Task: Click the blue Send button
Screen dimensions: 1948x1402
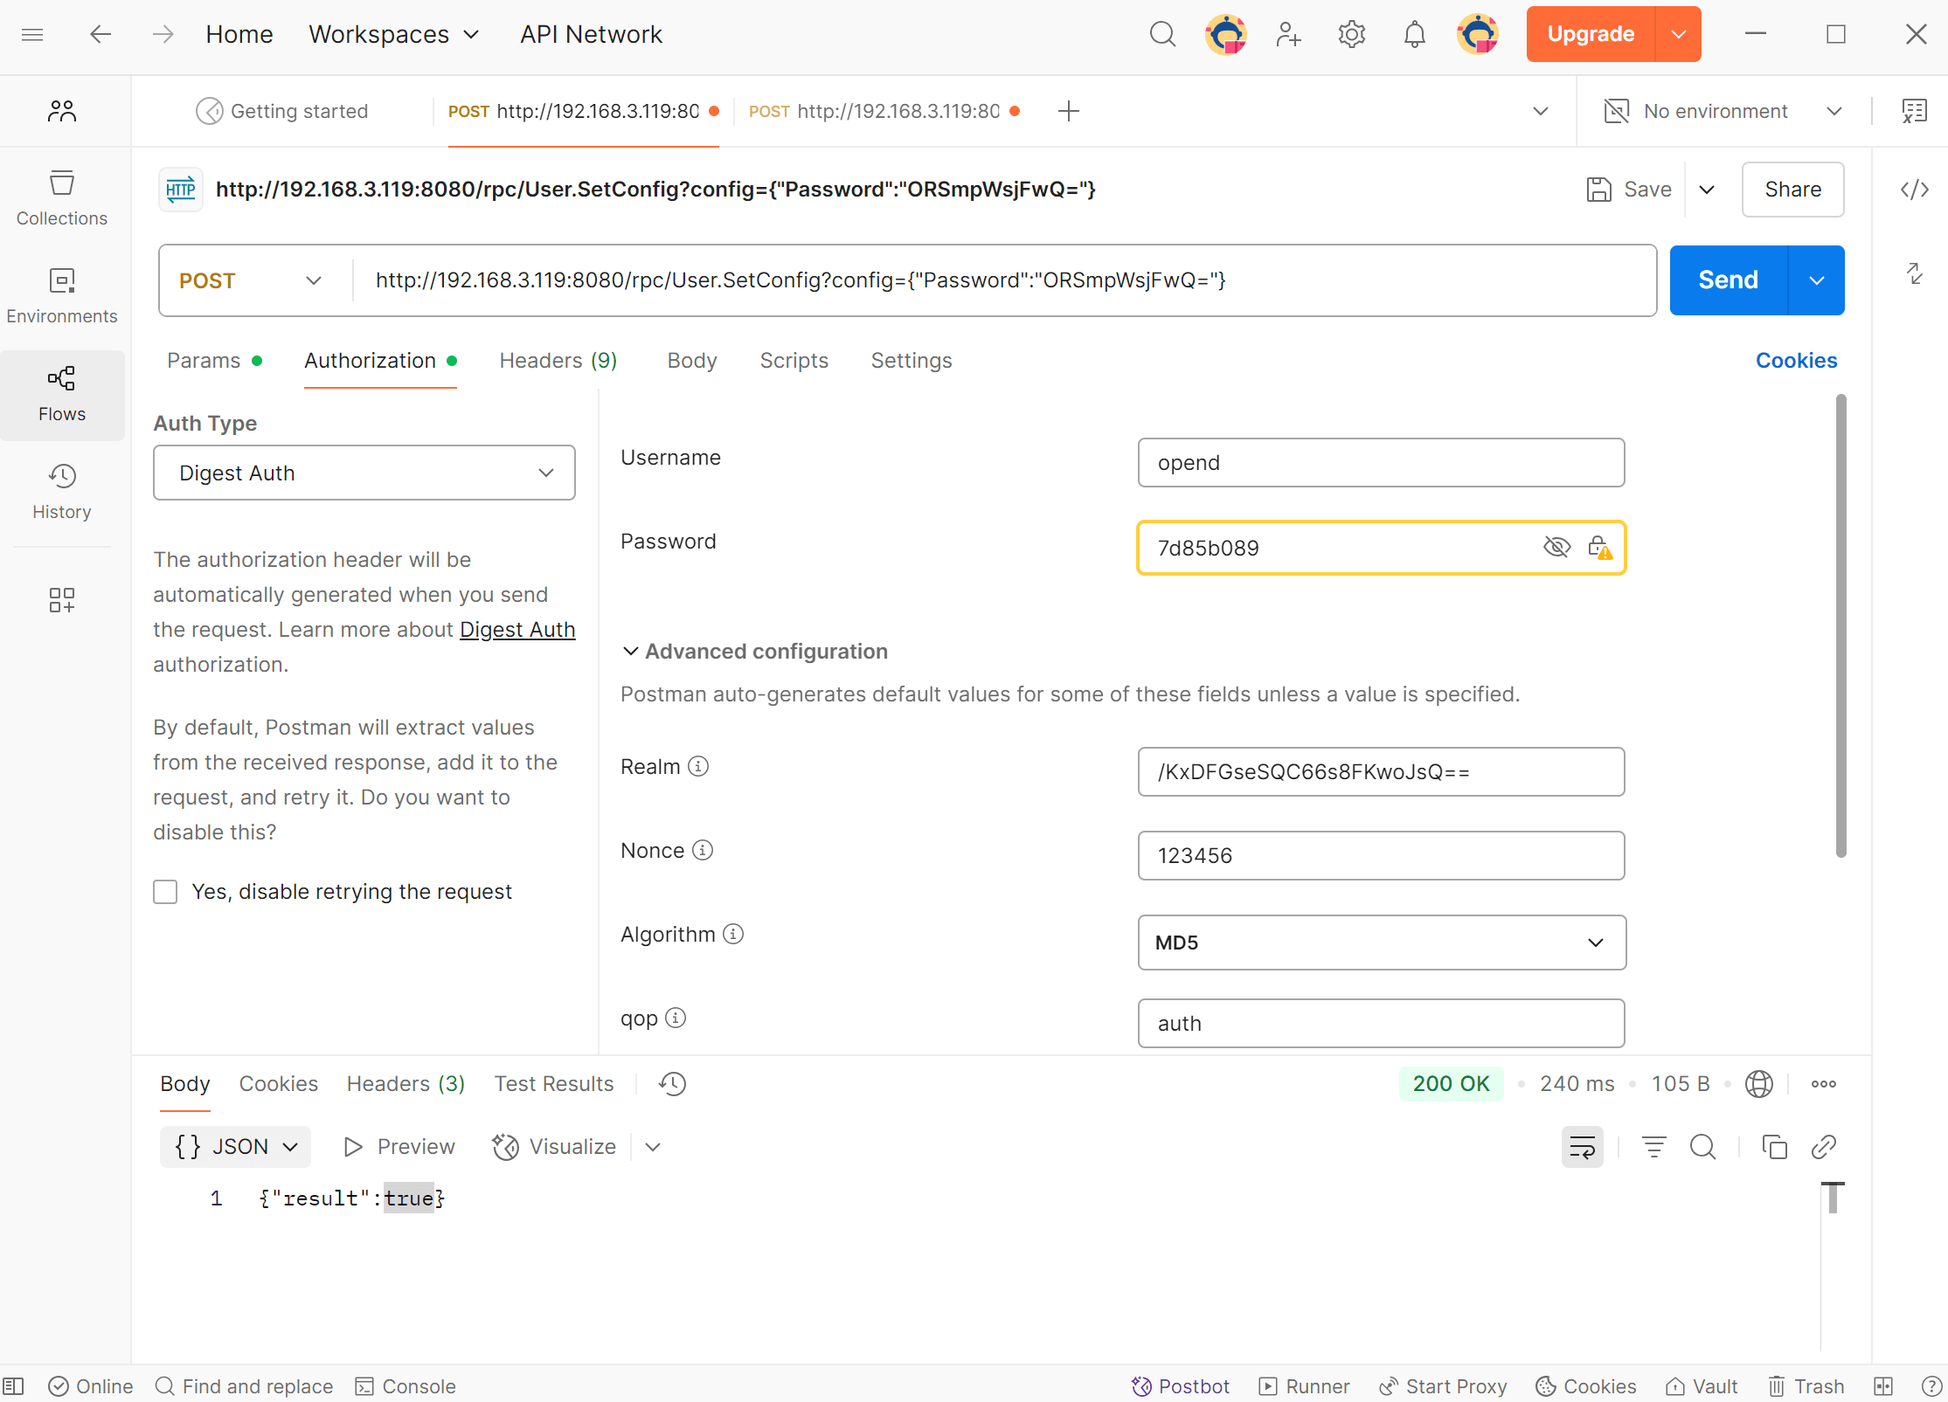Action: tap(1728, 280)
